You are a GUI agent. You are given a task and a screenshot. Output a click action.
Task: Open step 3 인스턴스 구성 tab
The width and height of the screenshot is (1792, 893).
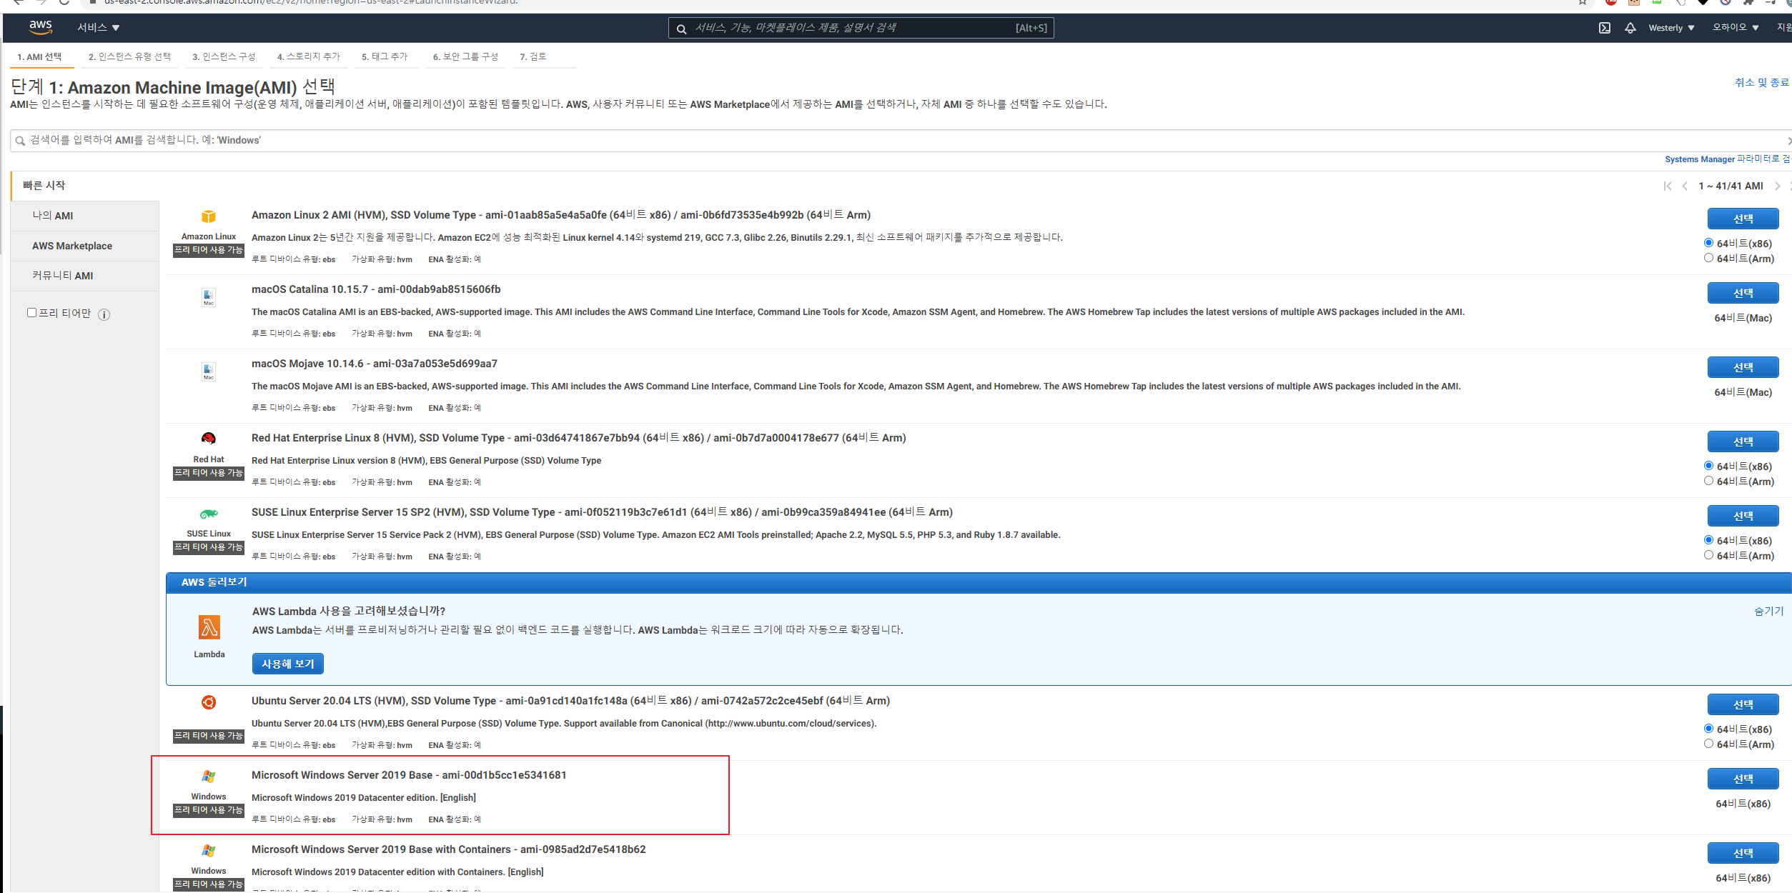[224, 57]
